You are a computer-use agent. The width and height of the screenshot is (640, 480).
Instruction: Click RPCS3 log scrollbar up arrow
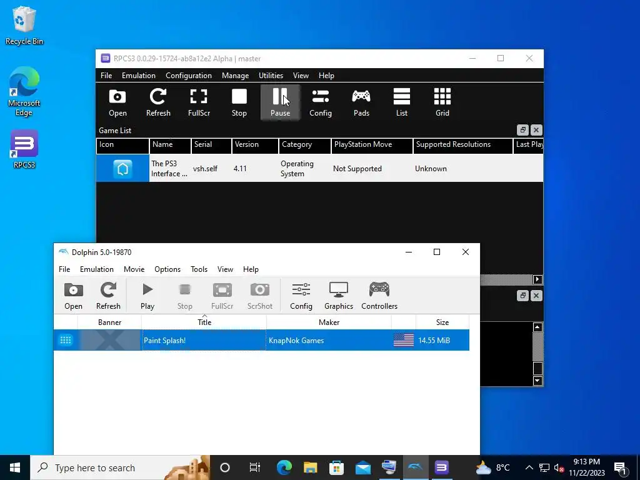click(x=537, y=327)
